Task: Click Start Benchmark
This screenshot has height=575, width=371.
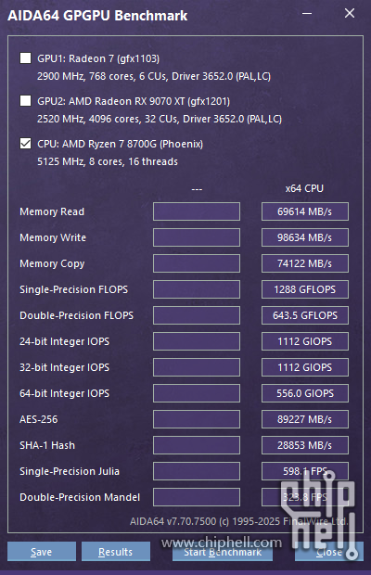Action: pyautogui.click(x=223, y=552)
